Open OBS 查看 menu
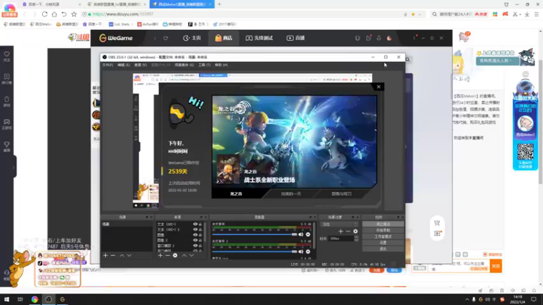The width and height of the screenshot is (543, 305). [x=141, y=65]
